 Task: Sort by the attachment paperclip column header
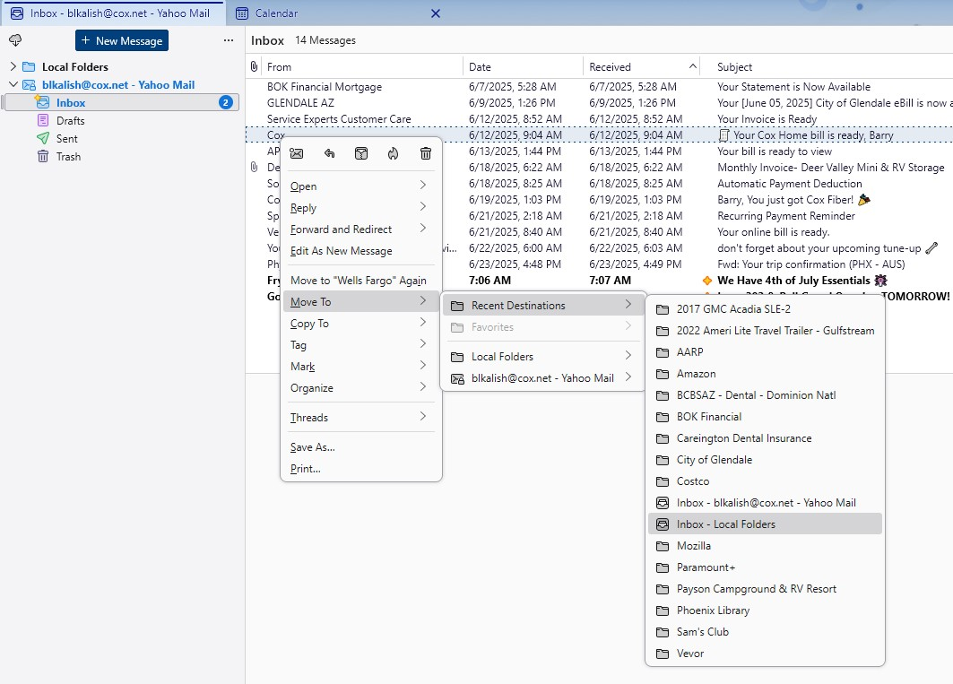pos(254,66)
